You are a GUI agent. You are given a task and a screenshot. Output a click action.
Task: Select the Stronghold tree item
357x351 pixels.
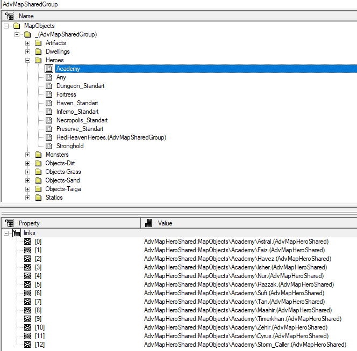click(70, 146)
